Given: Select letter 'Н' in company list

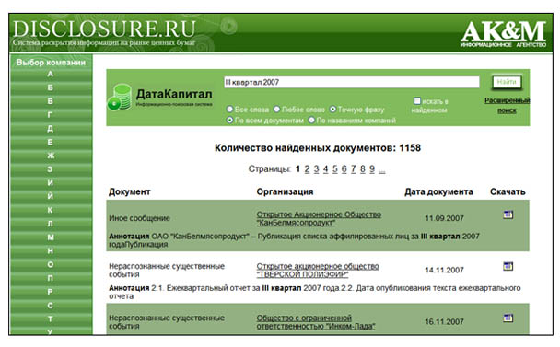Looking at the screenshot, I should pyautogui.click(x=51, y=251).
